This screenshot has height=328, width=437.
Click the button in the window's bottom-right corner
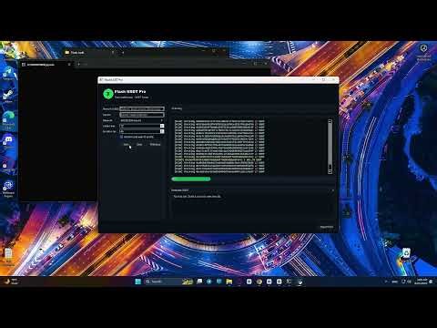[x=327, y=227]
